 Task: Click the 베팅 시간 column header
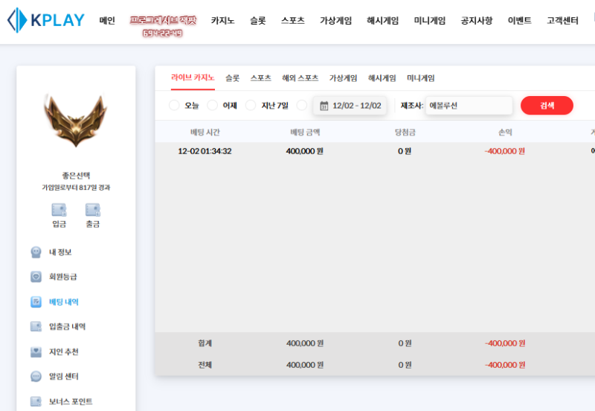[205, 133]
